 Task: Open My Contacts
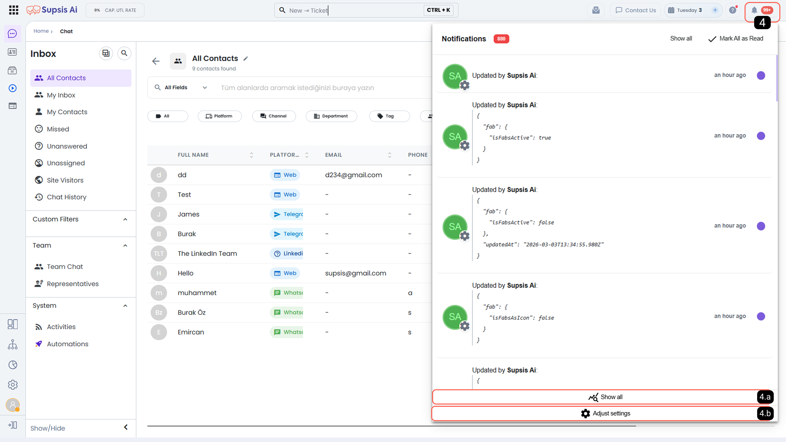81,112
